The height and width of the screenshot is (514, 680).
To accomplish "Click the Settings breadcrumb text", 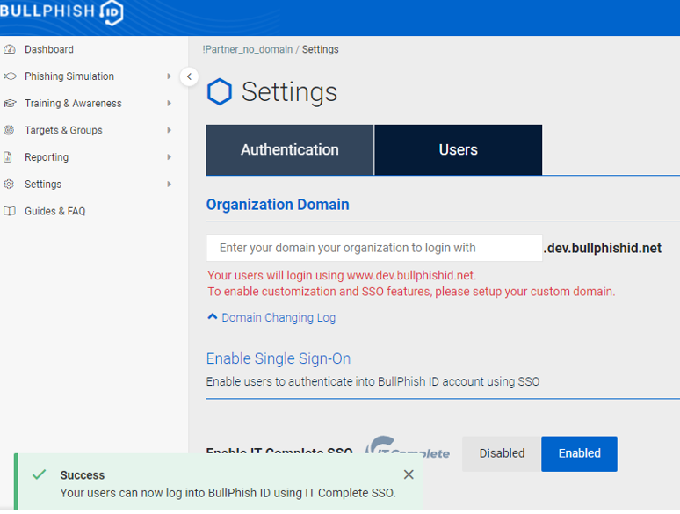I will coord(321,49).
